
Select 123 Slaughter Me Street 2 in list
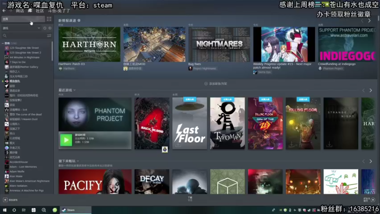tap(25, 53)
